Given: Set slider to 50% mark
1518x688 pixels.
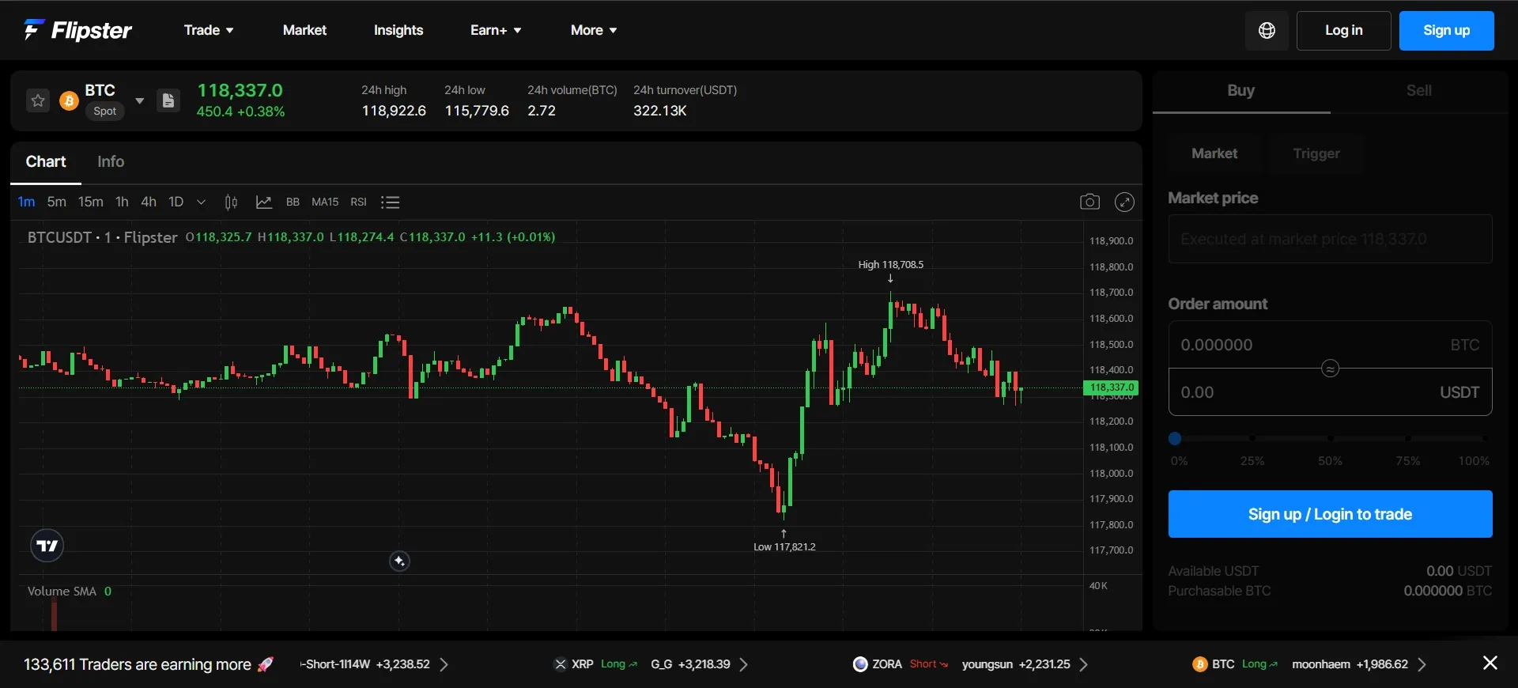Looking at the screenshot, I should pos(1331,438).
